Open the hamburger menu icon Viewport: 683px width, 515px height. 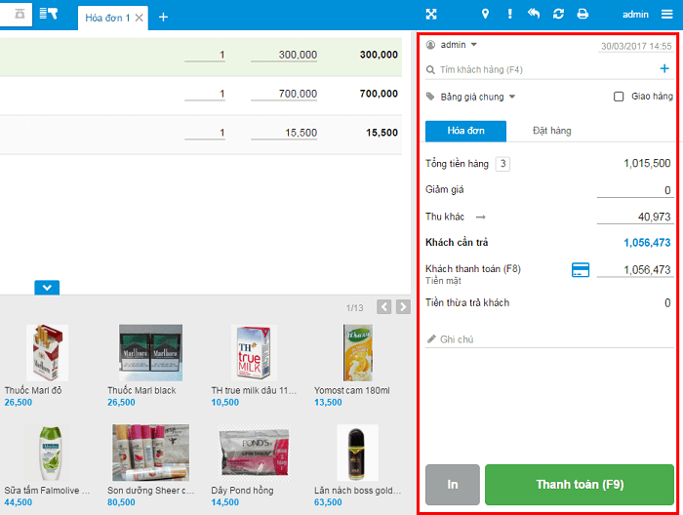pos(667,15)
